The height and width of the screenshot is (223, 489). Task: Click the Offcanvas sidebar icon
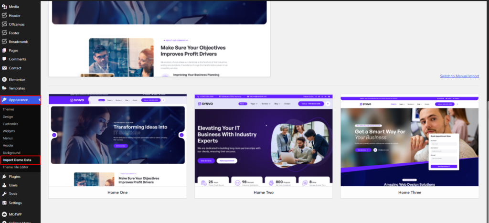click(4, 24)
